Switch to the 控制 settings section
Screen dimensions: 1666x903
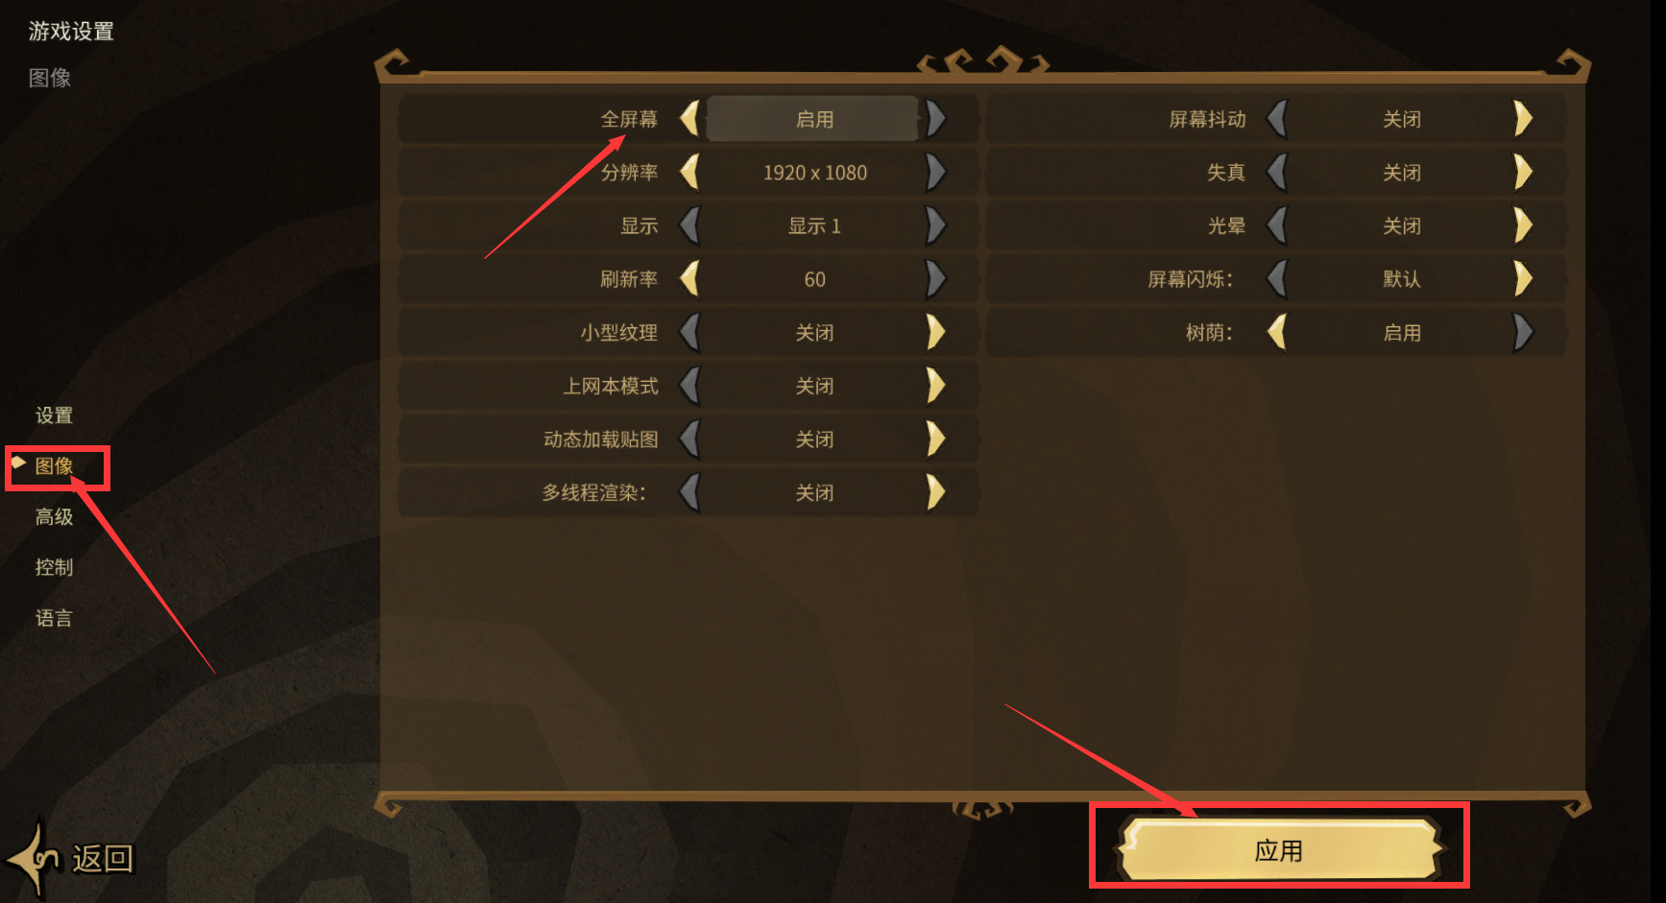(x=54, y=567)
